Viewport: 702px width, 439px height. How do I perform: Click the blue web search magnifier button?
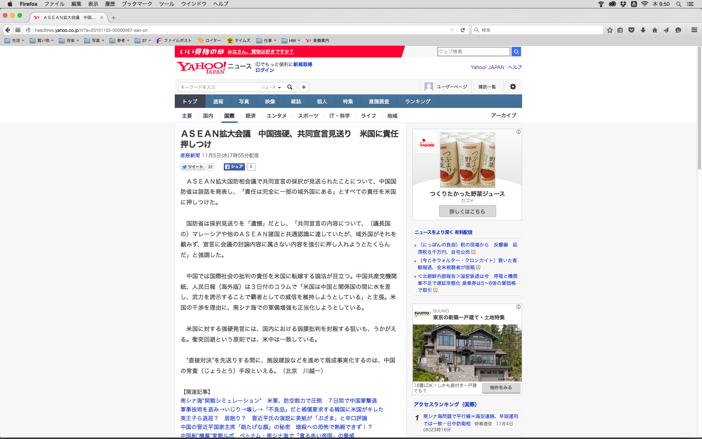tap(516, 52)
